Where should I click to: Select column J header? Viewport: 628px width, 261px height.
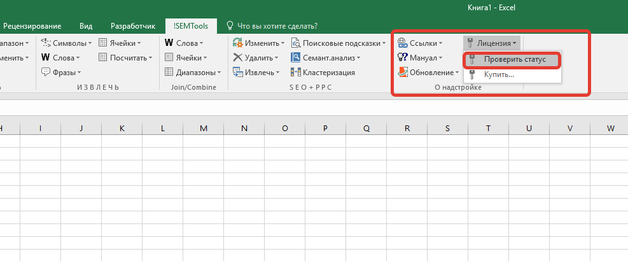tap(81, 129)
